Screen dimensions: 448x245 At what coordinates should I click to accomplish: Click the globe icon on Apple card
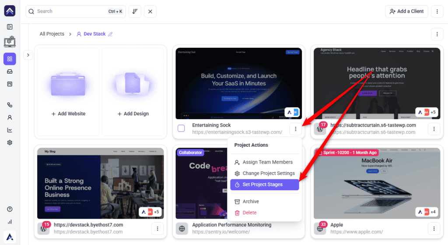click(x=320, y=229)
